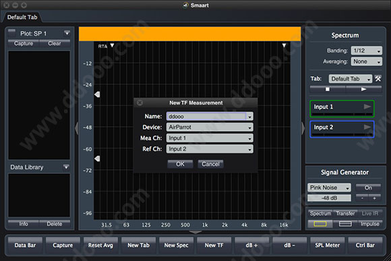
Task: Open tab settings wrench icon
Action: coord(378,79)
